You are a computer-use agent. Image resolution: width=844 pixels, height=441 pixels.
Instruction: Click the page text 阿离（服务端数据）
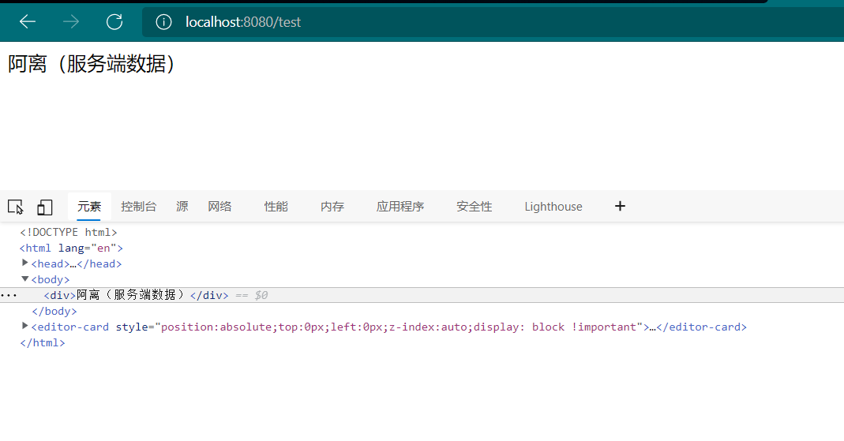click(91, 64)
